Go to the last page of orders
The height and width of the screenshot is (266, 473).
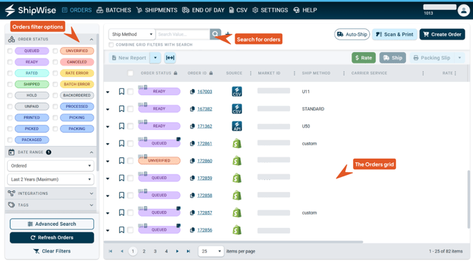point(188,251)
